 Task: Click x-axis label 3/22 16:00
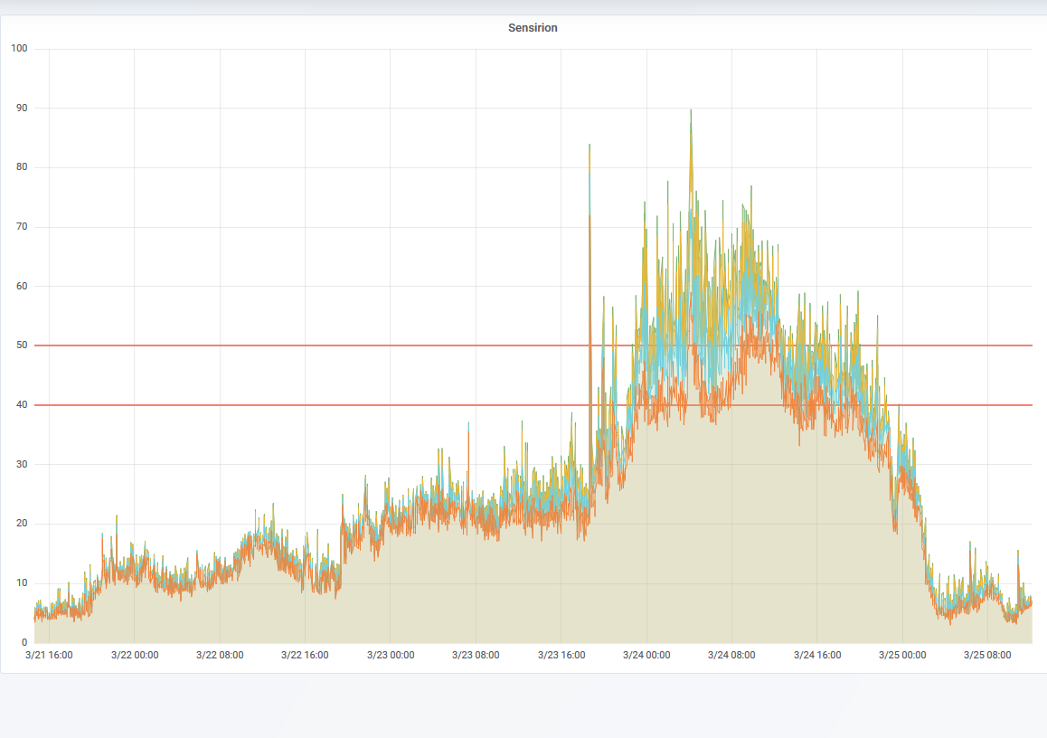(x=305, y=655)
